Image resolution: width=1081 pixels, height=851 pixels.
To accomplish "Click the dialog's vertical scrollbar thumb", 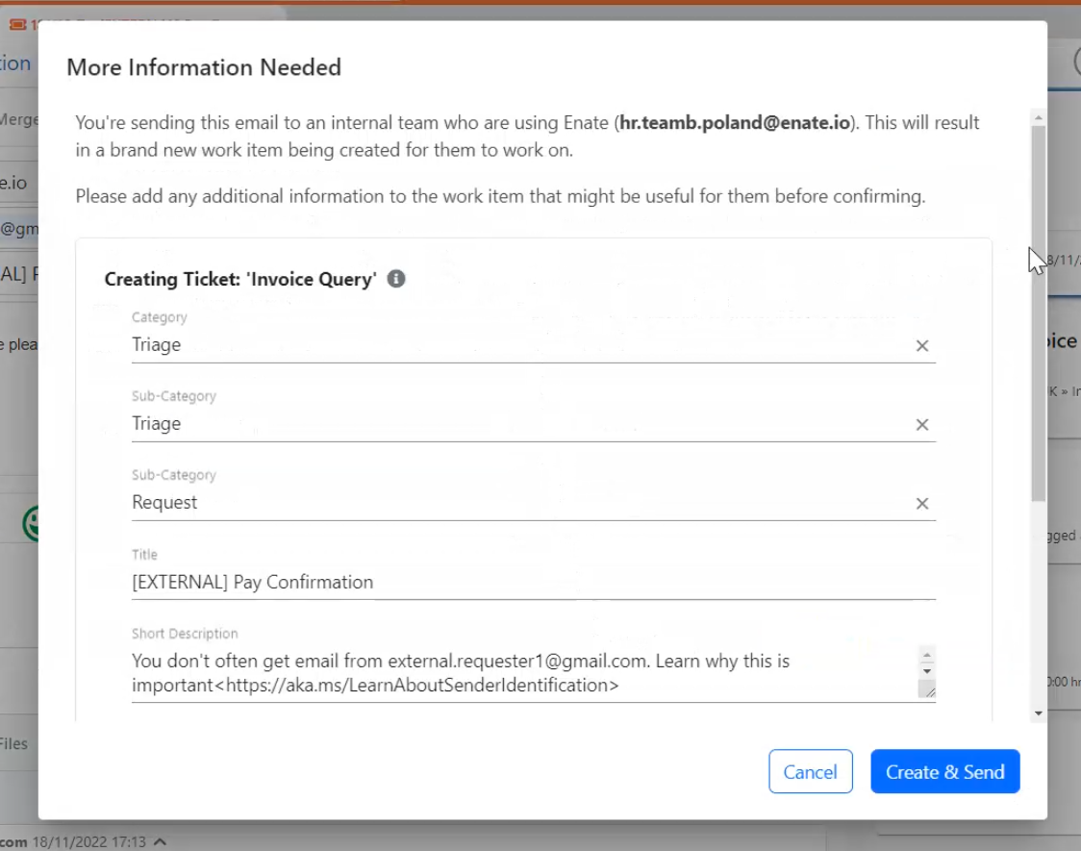I will click(x=1038, y=308).
